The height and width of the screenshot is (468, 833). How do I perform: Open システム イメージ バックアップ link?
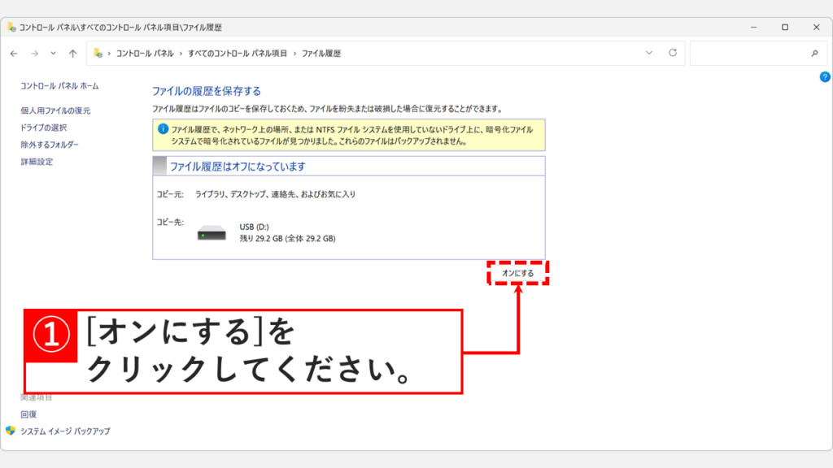click(x=65, y=431)
